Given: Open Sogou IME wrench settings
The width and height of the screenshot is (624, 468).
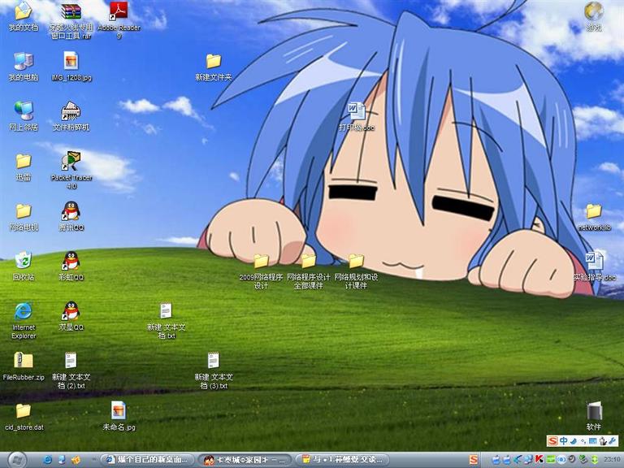Looking at the screenshot, I should (x=613, y=440).
